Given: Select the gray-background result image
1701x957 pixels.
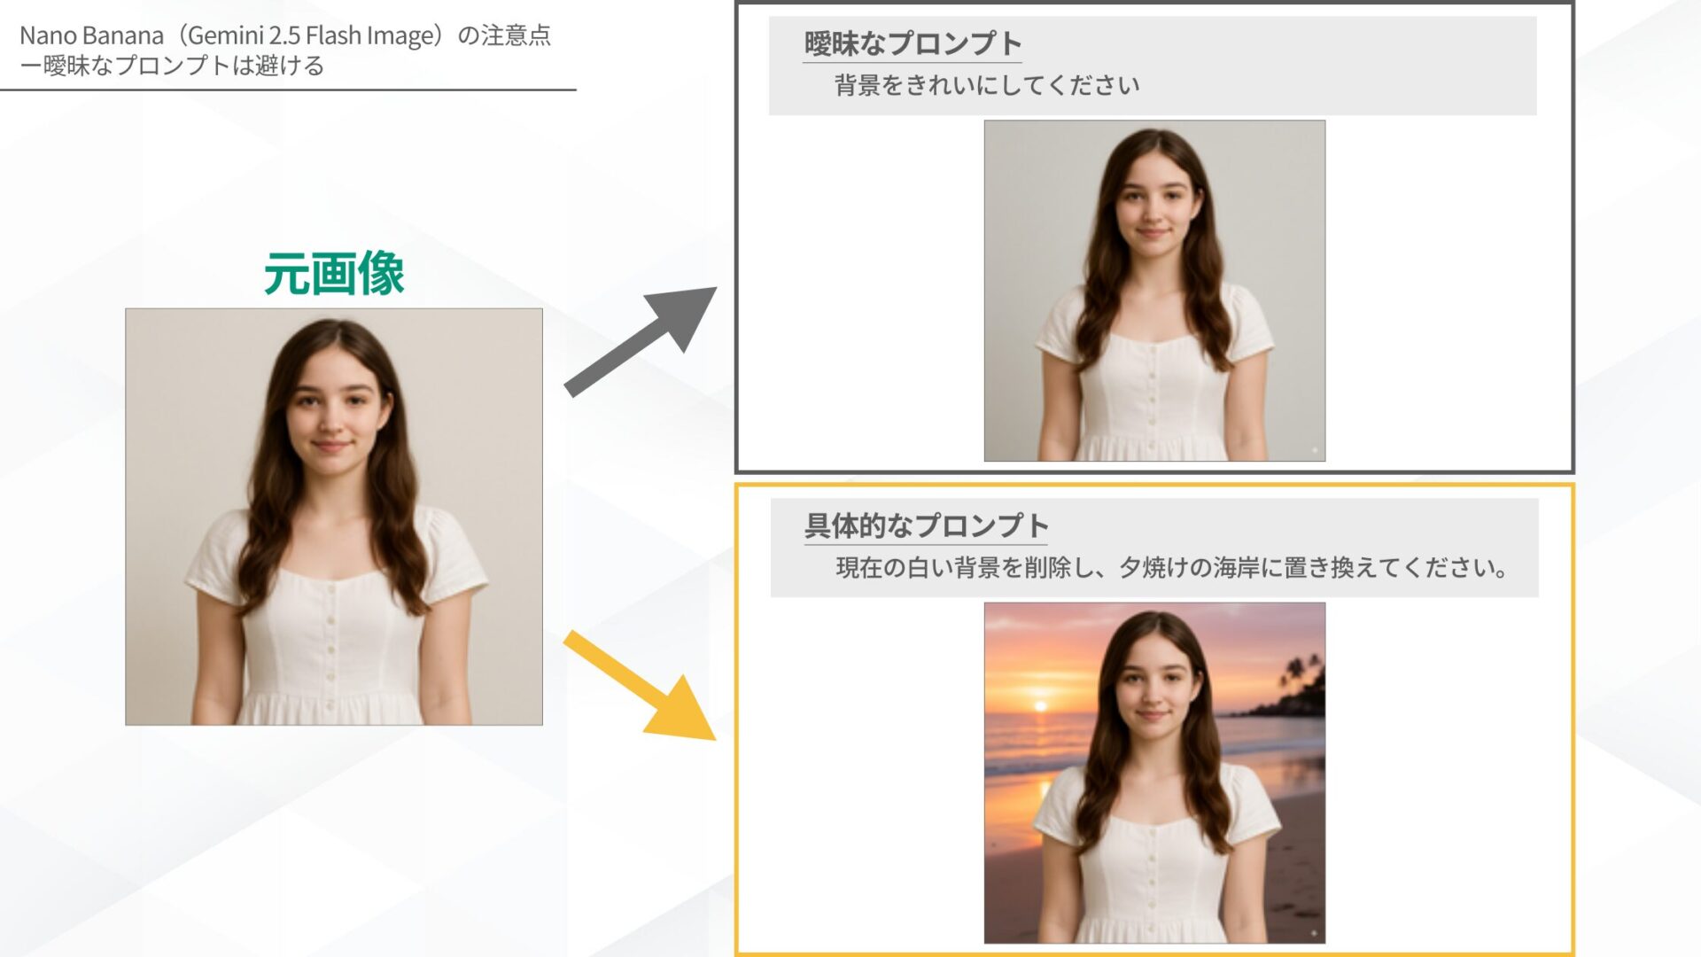Looking at the screenshot, I should pos(1153,291).
